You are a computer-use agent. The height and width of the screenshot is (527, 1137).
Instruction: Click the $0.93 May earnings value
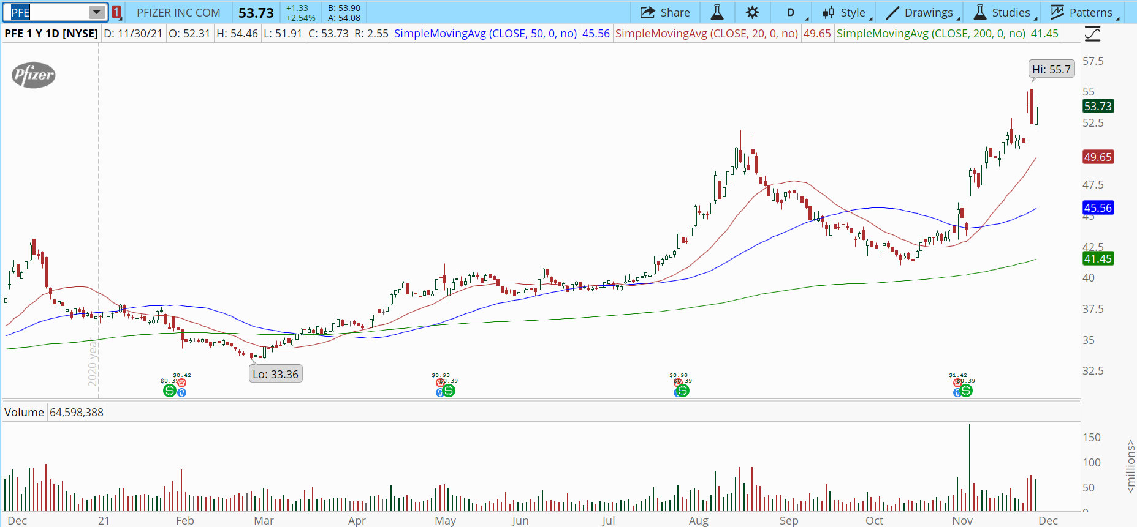click(441, 375)
